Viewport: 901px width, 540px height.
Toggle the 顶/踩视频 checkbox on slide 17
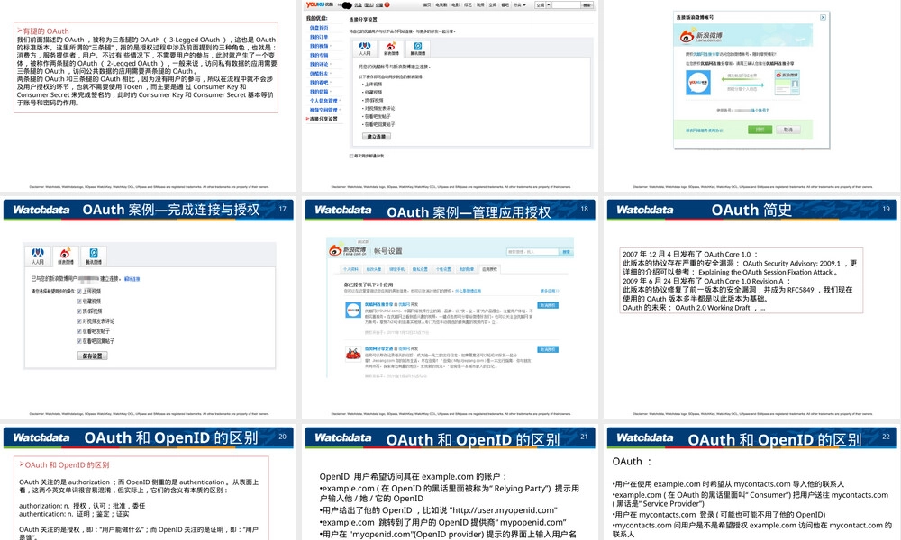79,311
